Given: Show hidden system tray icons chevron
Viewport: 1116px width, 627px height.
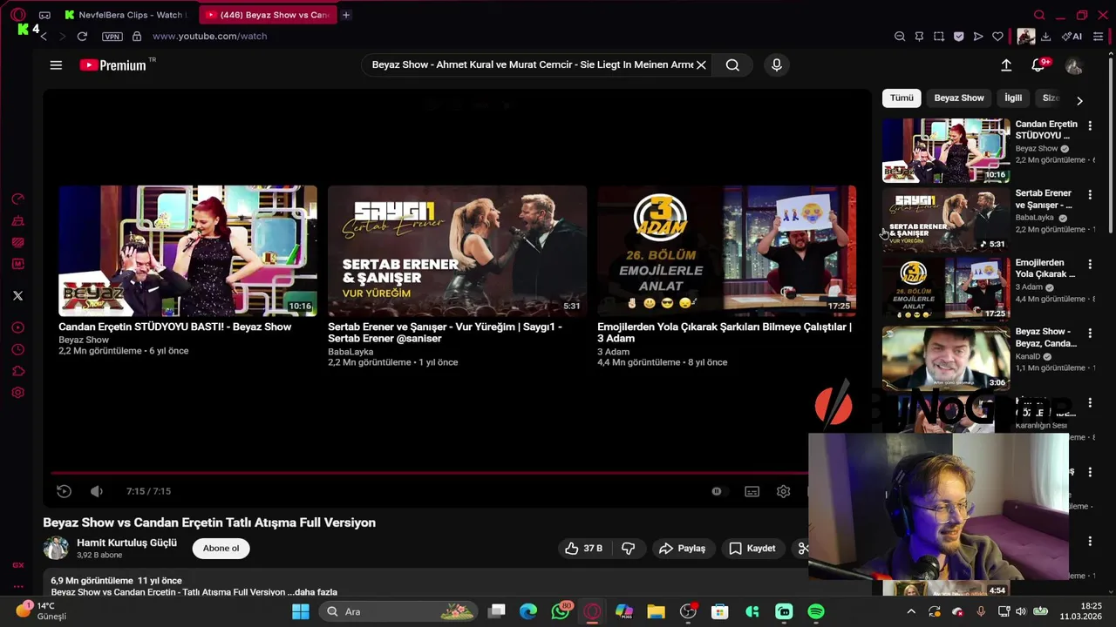Looking at the screenshot, I should 911,612.
